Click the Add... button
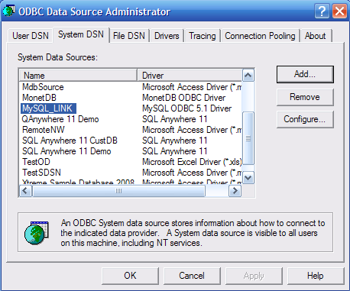350x291 pixels. click(x=305, y=74)
